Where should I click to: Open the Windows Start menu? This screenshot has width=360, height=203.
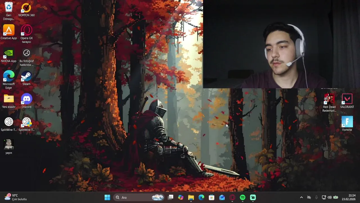(x=107, y=197)
